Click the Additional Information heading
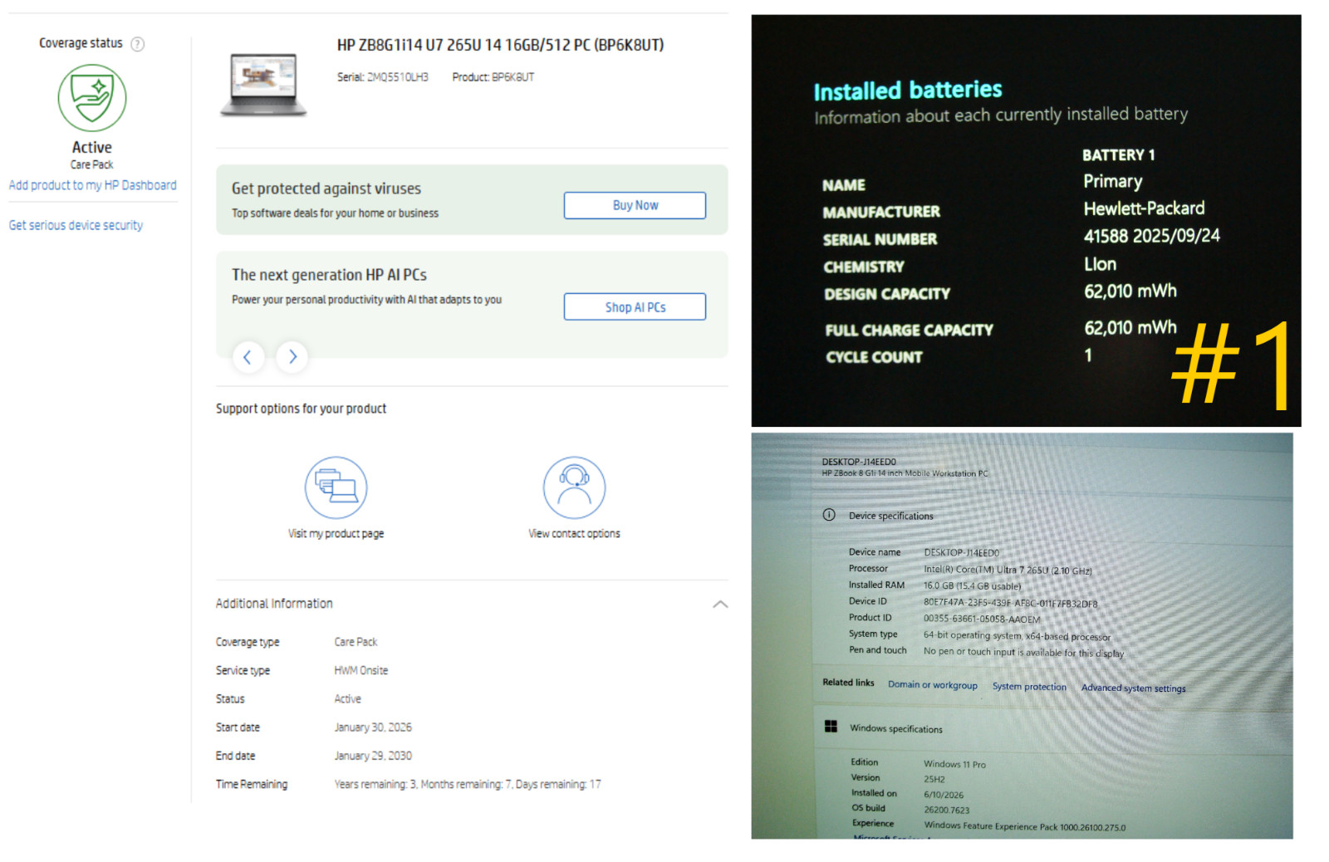 pyautogui.click(x=274, y=604)
